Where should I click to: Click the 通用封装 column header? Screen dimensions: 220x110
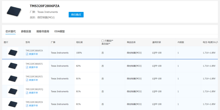(x=156, y=42)
